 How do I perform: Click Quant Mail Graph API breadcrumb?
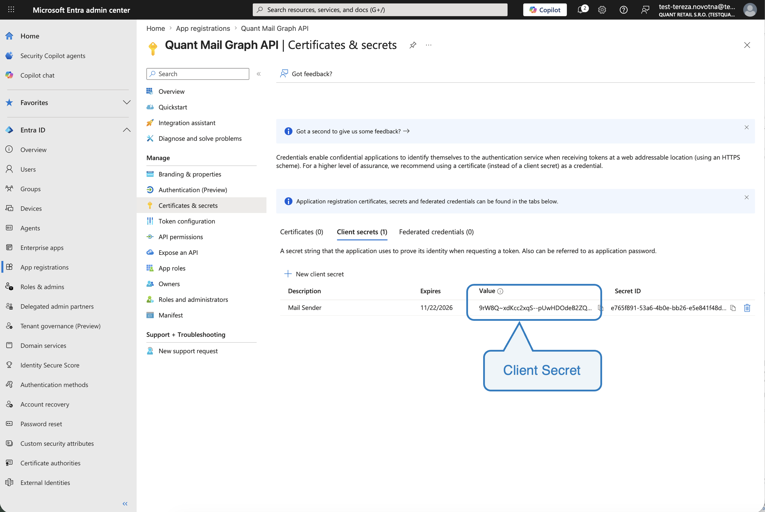tap(275, 28)
